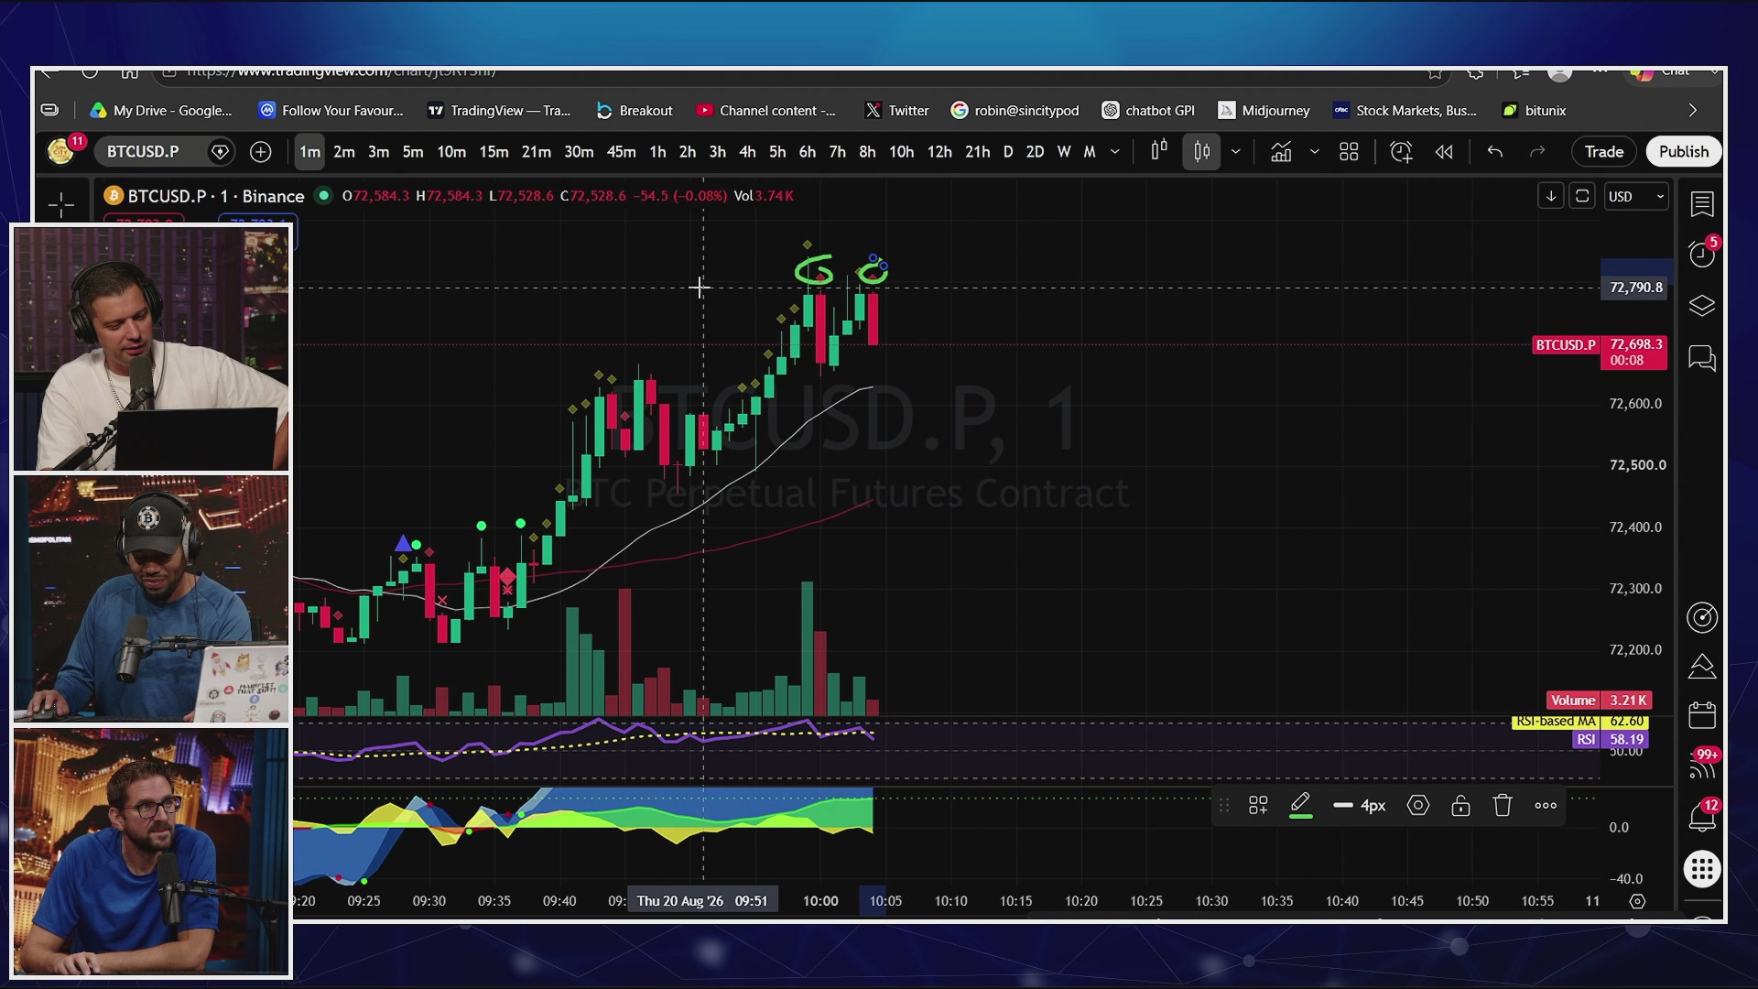Image resolution: width=1758 pixels, height=989 pixels.
Task: Open more options ellipsis in drawing toolbar
Action: pyautogui.click(x=1546, y=806)
